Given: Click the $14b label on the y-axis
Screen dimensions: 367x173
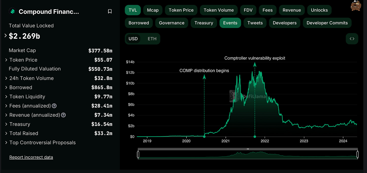Looking at the screenshot, I should point(130,62).
